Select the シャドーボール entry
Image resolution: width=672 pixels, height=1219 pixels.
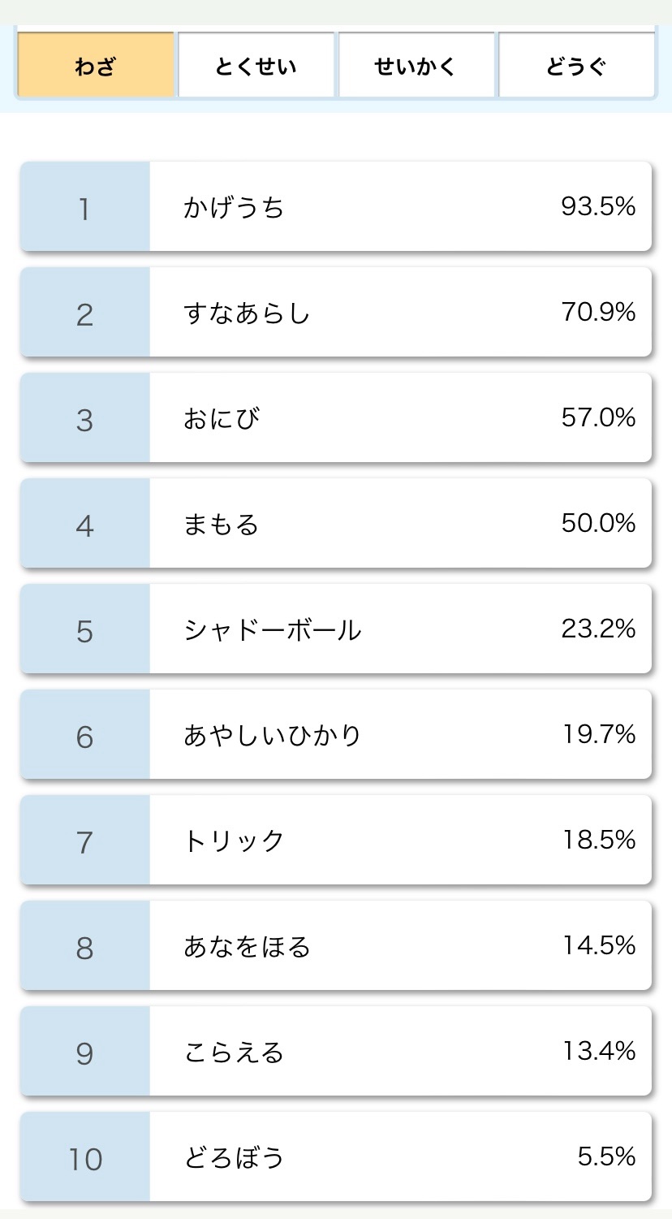pyautogui.click(x=336, y=629)
